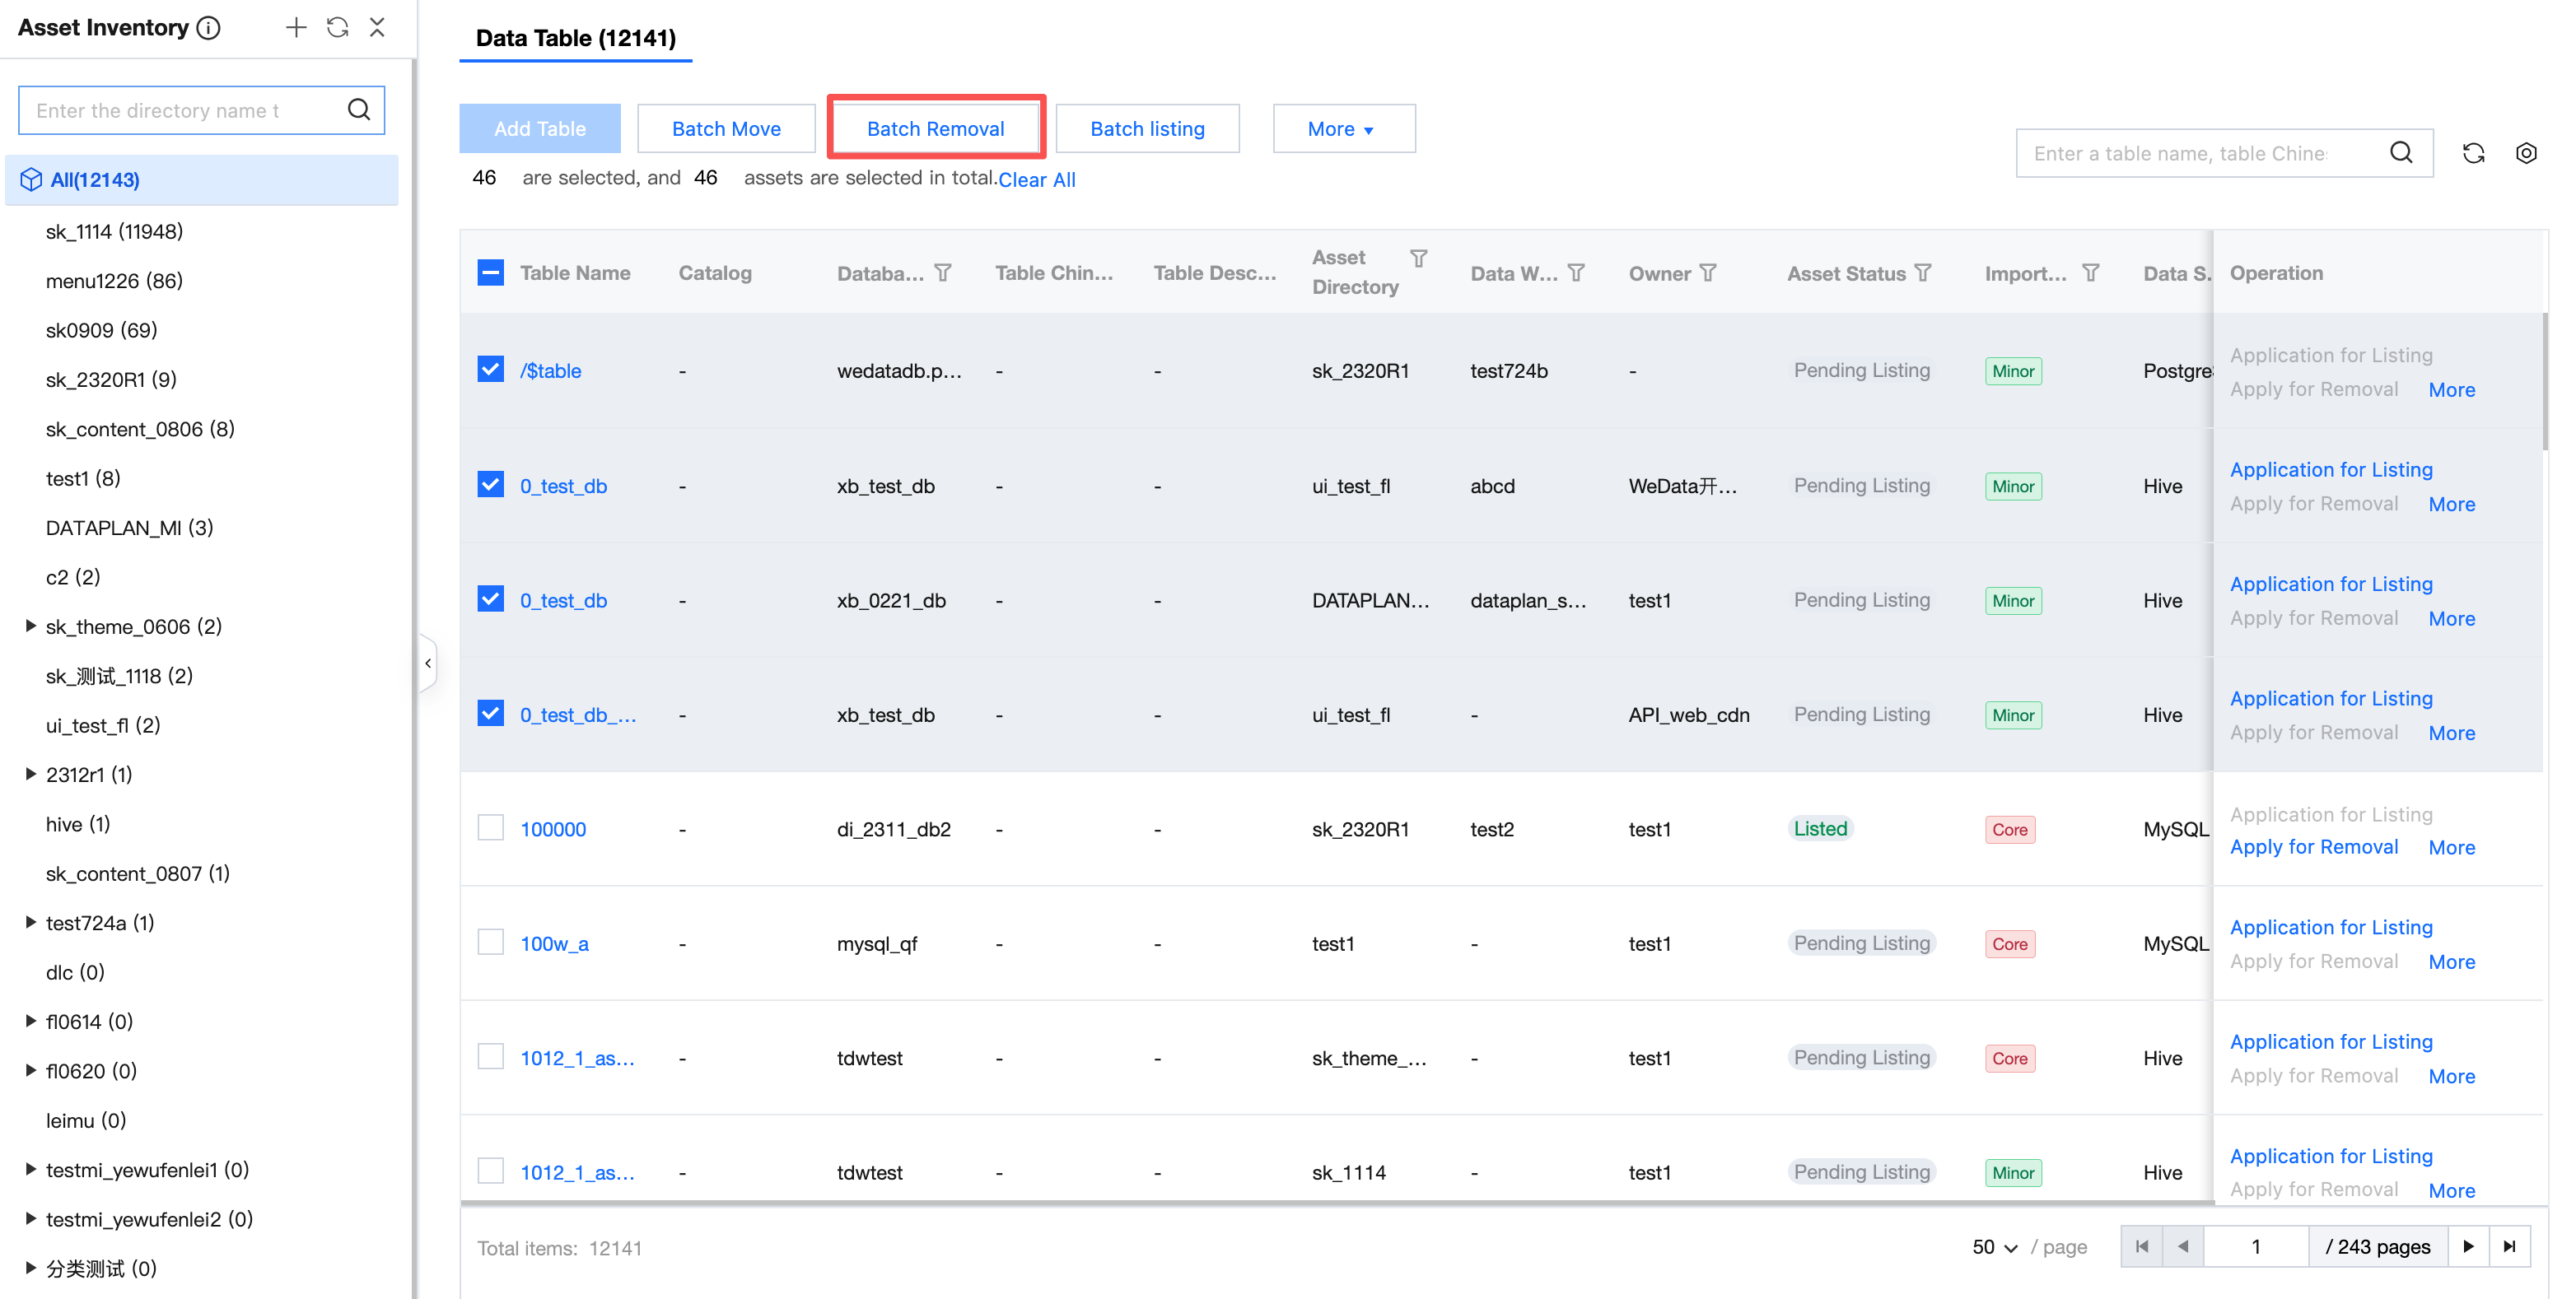
Task: Click the directory name search magnifier icon
Action: click(x=359, y=110)
